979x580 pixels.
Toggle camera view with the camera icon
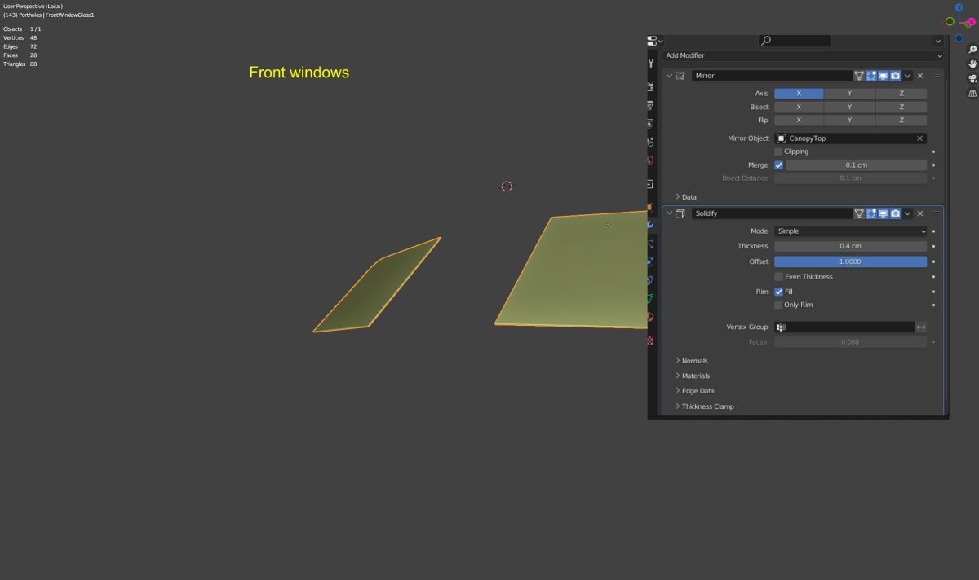[972, 78]
